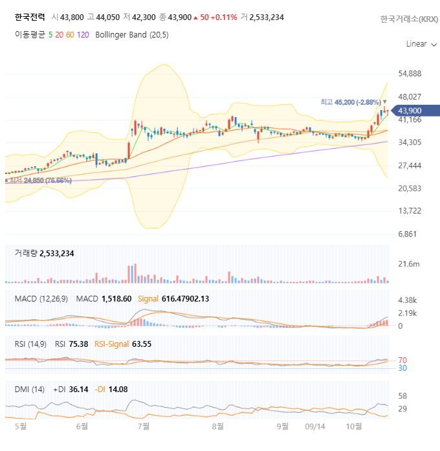Click the 한국거래소(KRX) exchange label
440x451 pixels.
coord(409,19)
